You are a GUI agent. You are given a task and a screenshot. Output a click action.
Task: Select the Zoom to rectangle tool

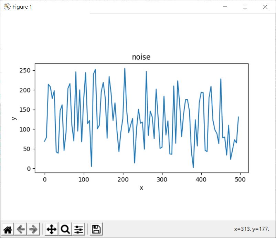(x=65, y=229)
